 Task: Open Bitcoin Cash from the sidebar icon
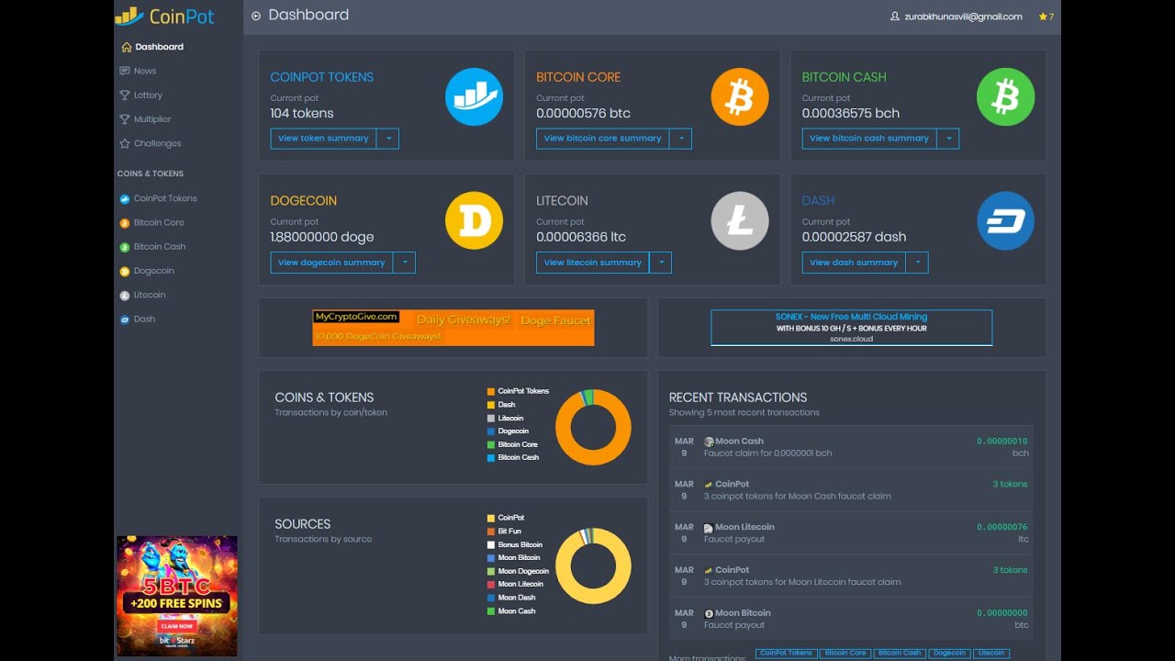pos(125,247)
